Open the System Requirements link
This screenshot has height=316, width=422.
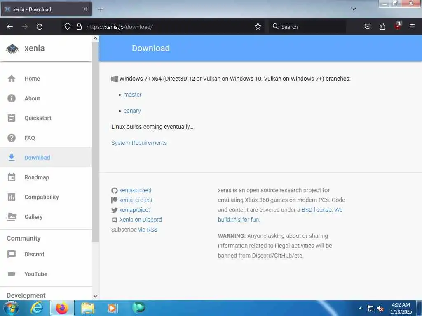(139, 143)
